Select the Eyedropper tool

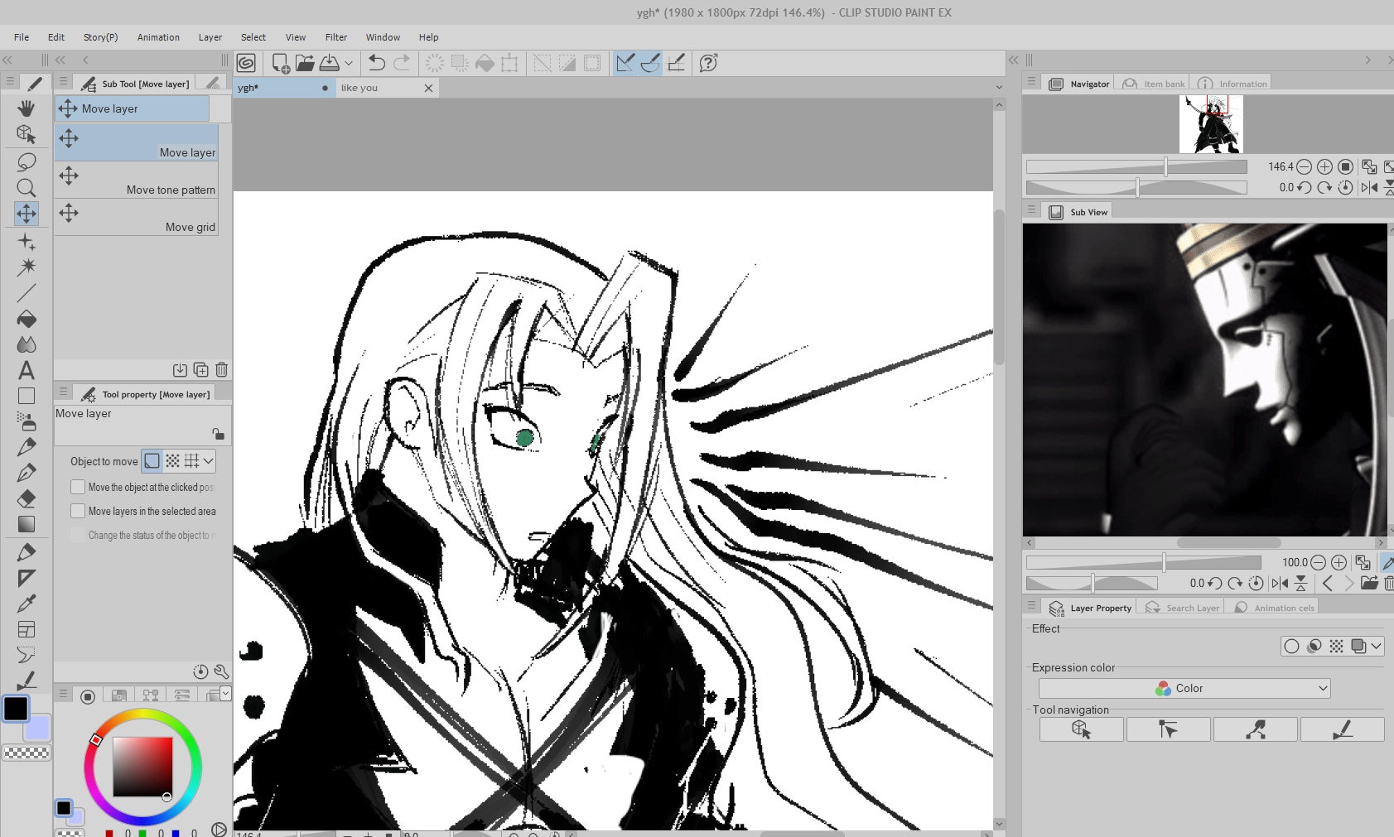[27, 604]
